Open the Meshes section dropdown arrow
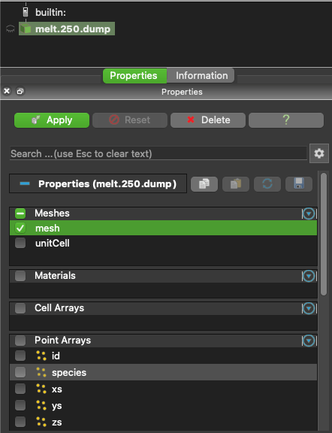This screenshot has height=433, width=332. pyautogui.click(x=309, y=213)
